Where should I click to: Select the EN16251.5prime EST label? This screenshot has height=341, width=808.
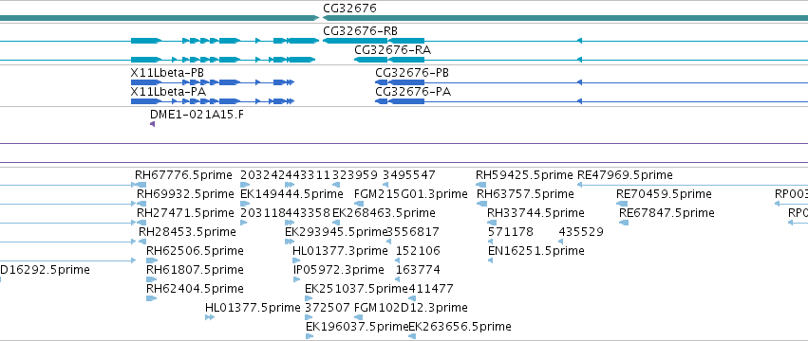(x=536, y=251)
